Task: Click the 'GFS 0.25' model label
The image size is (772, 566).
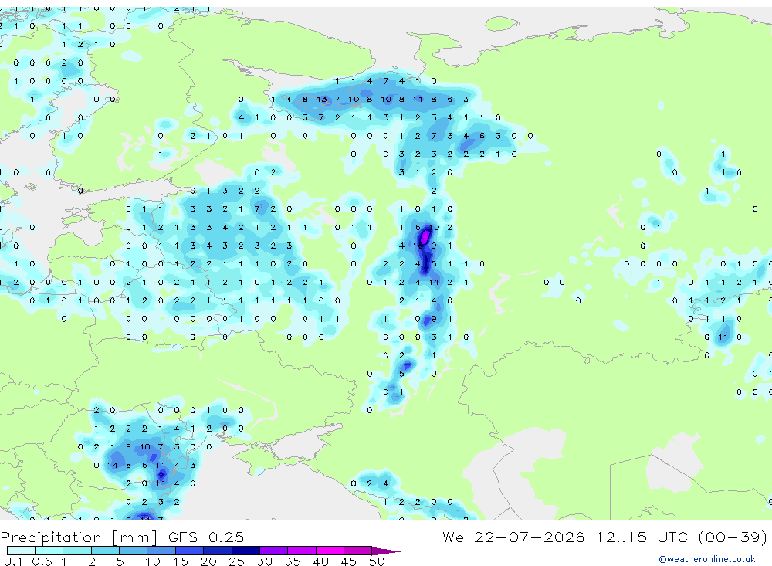Action: point(206,537)
